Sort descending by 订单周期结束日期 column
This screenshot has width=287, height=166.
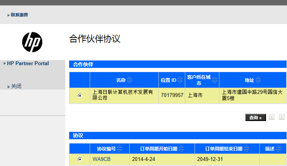(x=247, y=150)
